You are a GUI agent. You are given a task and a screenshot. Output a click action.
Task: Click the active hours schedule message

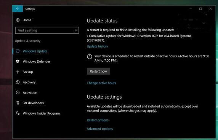[152, 58]
